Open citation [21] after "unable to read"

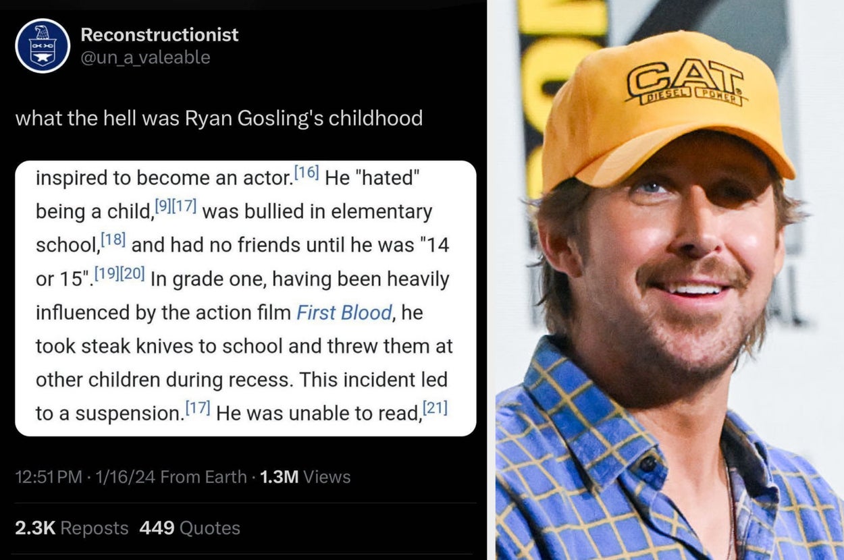point(435,408)
